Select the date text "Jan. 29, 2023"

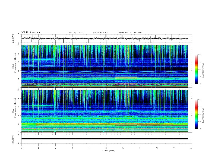[x=76, y=33]
